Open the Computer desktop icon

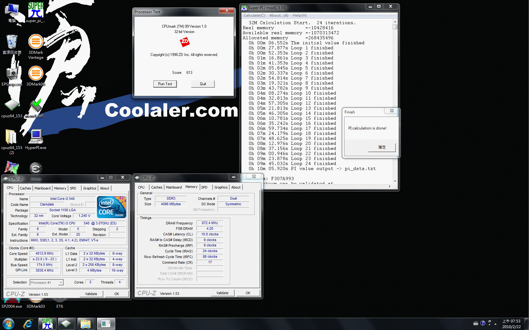click(12, 13)
